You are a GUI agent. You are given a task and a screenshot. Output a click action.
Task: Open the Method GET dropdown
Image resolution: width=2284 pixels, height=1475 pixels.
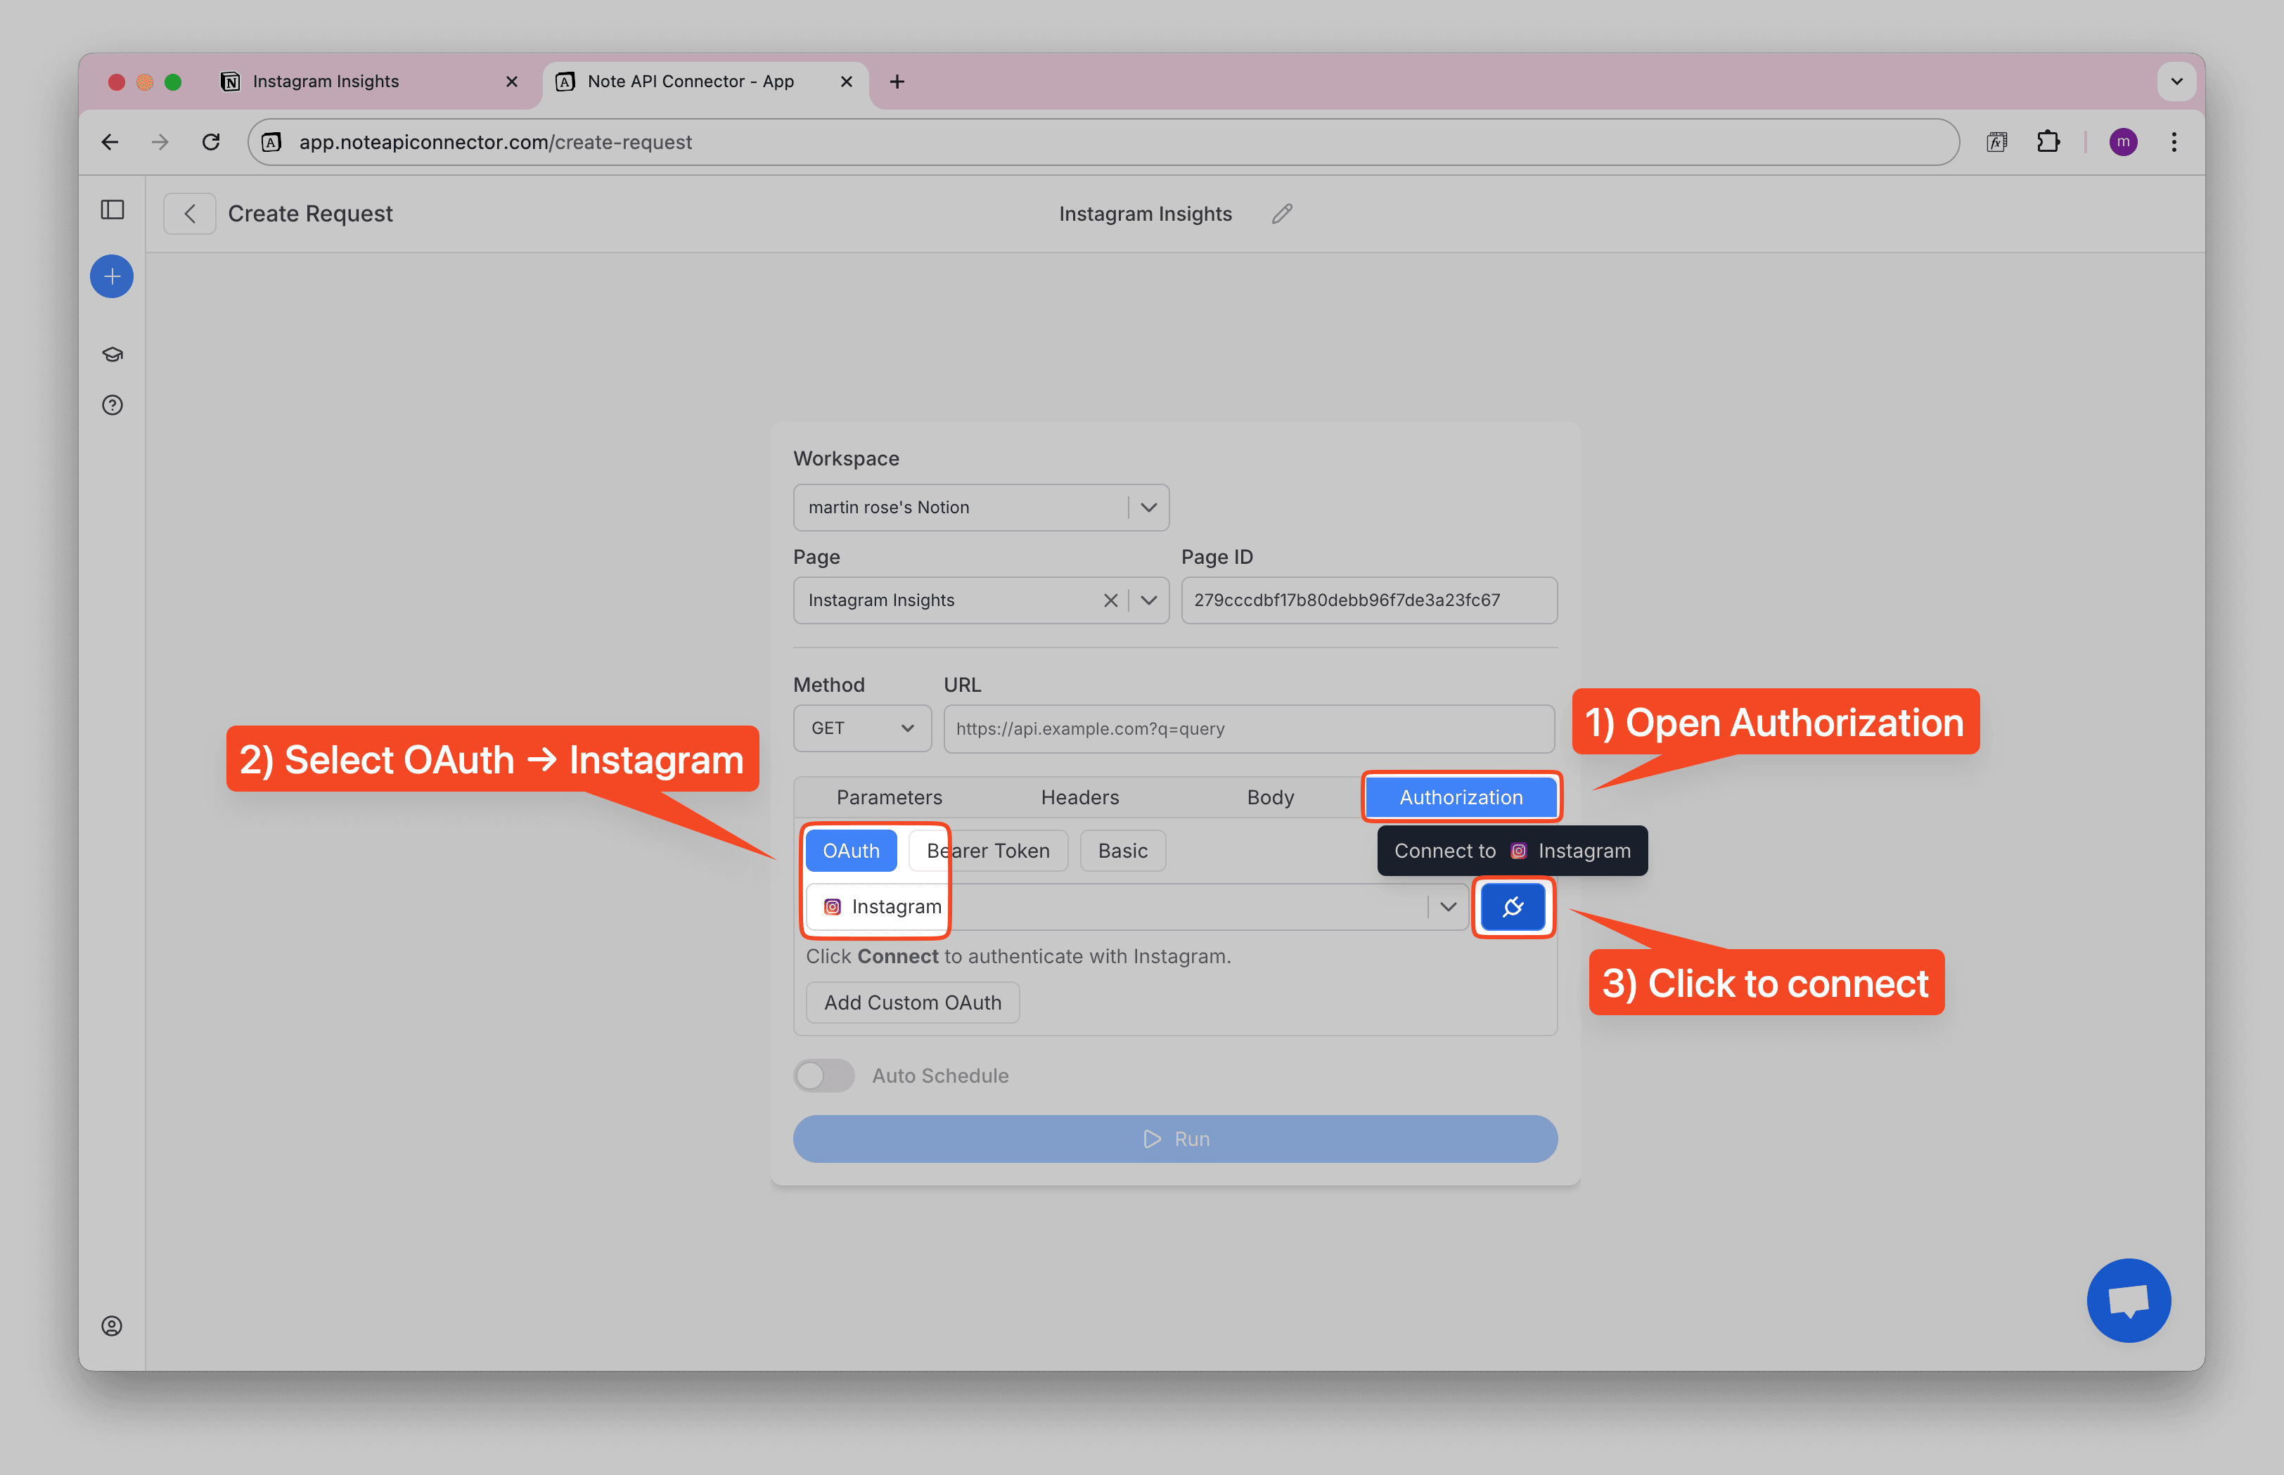point(862,728)
